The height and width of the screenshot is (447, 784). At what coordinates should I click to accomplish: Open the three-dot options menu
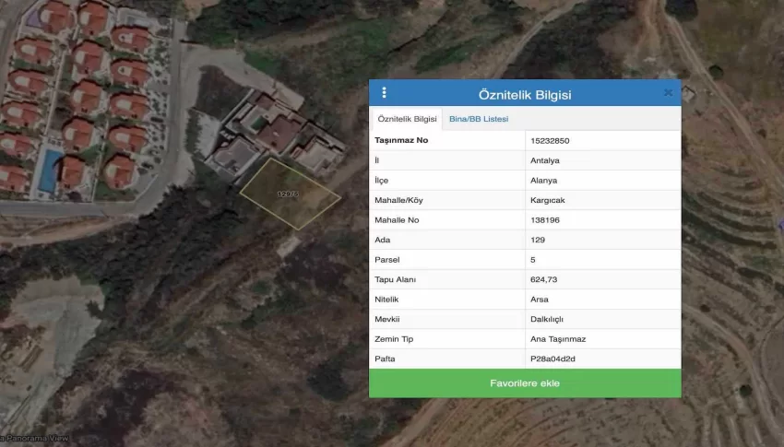(384, 93)
